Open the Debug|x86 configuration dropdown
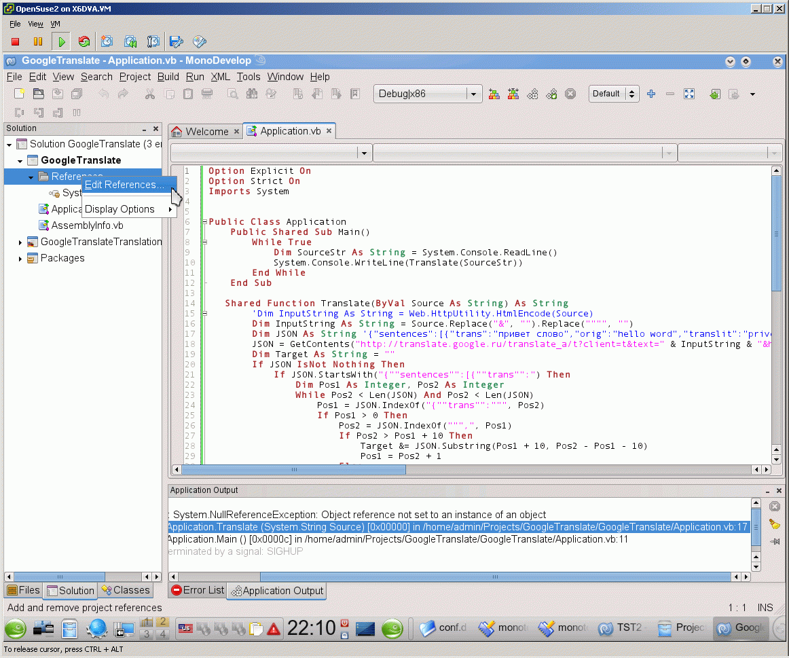The image size is (789, 658). (x=474, y=94)
